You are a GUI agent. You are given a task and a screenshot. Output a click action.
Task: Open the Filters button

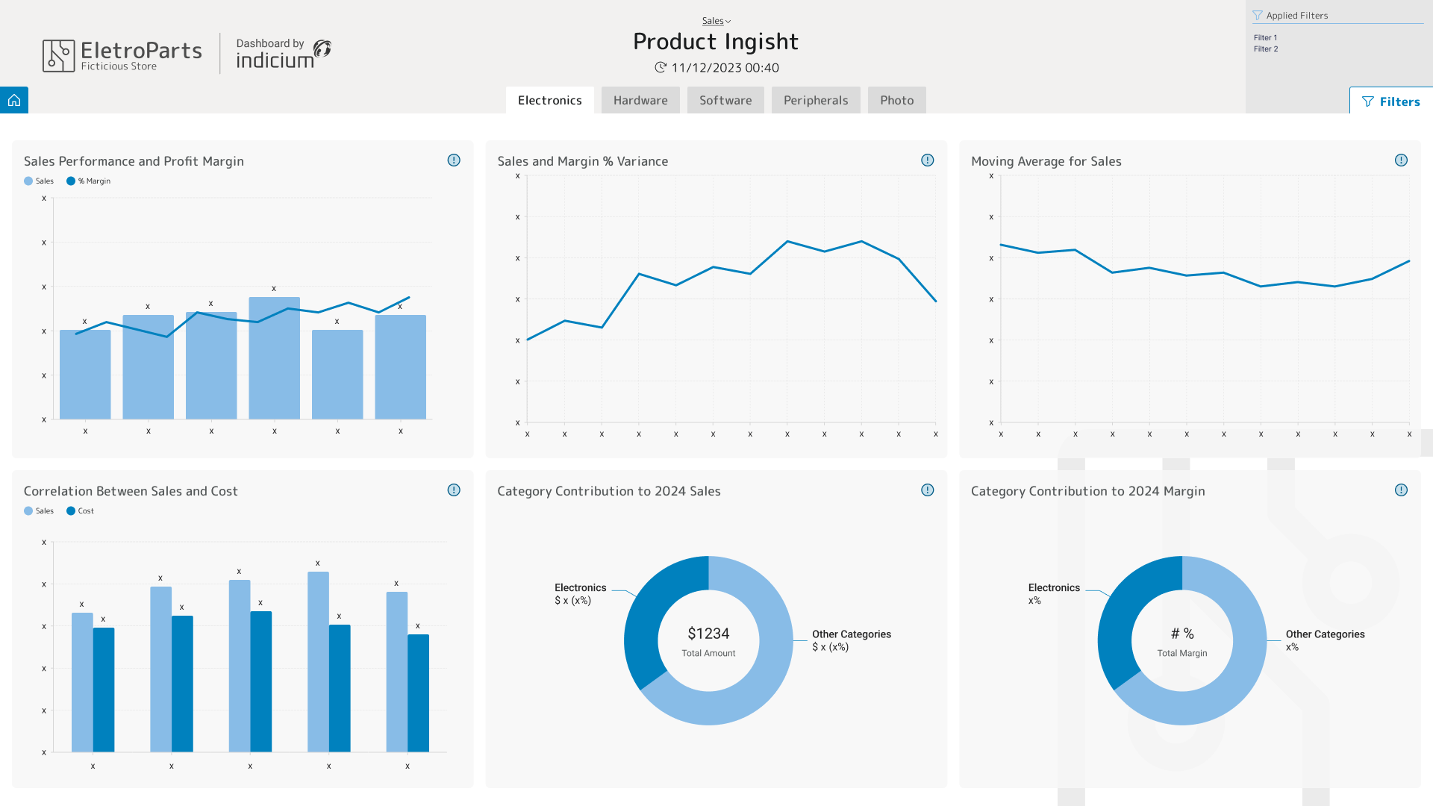pos(1391,101)
